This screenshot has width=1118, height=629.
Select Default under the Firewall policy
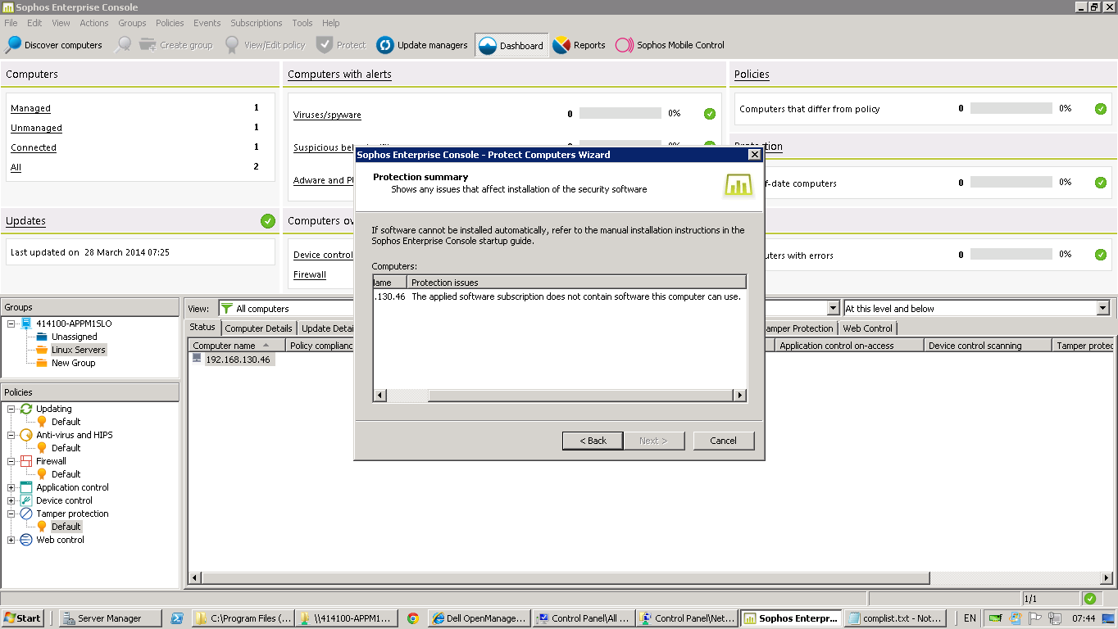tap(66, 474)
